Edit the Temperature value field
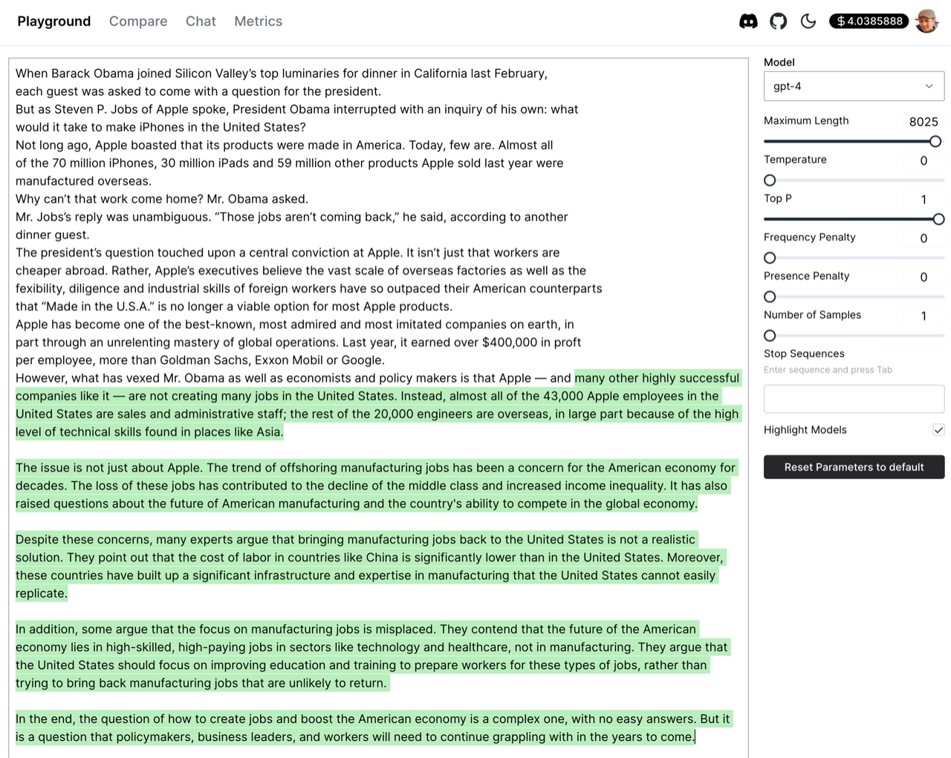951x758 pixels. [x=924, y=160]
